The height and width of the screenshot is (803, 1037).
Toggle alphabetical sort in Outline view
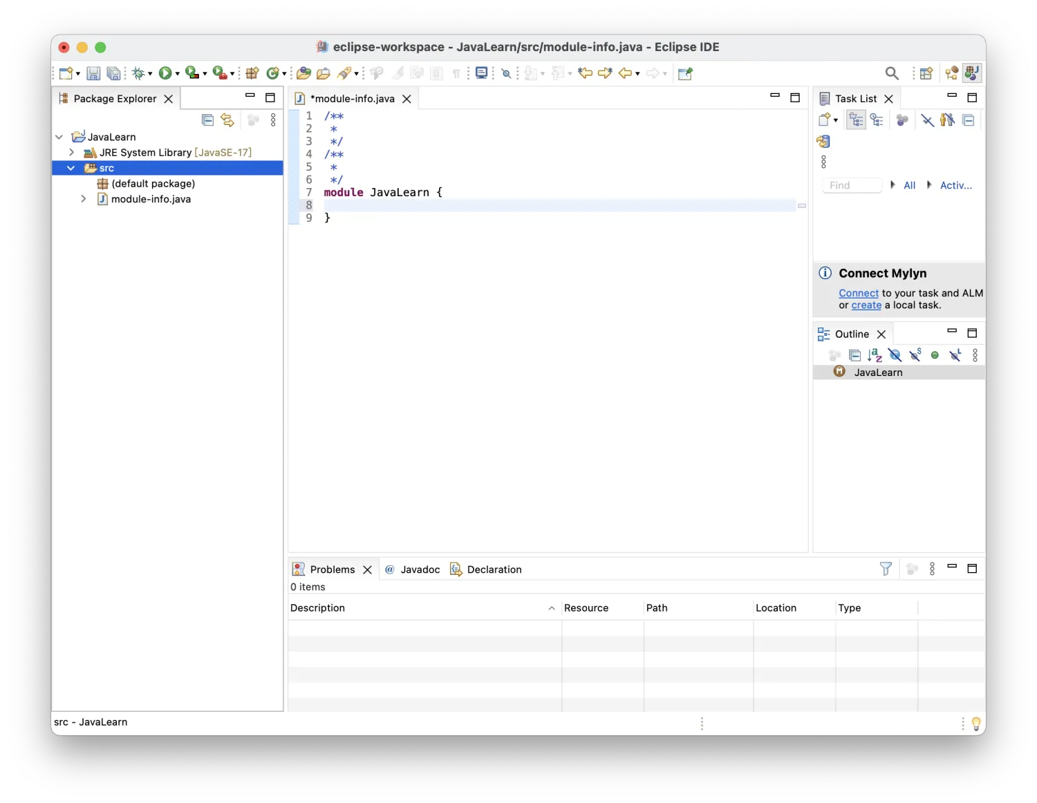pyautogui.click(x=875, y=355)
